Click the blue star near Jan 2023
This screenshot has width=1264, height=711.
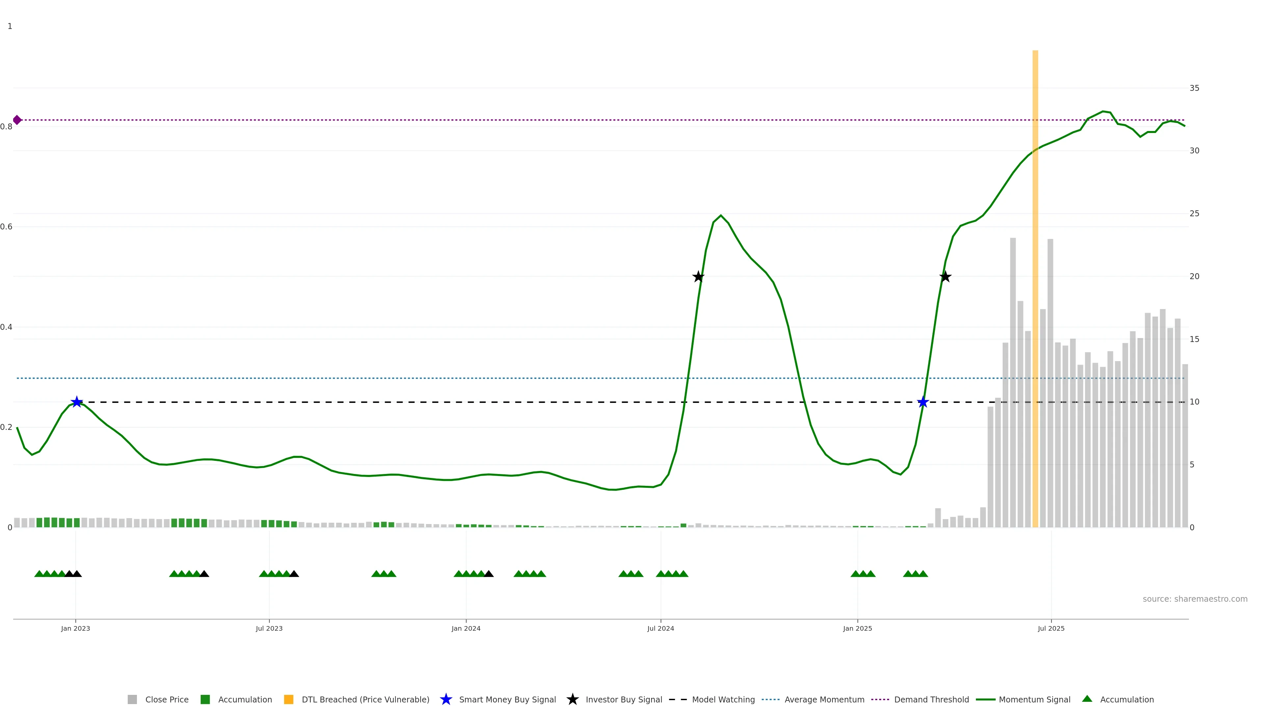point(77,402)
